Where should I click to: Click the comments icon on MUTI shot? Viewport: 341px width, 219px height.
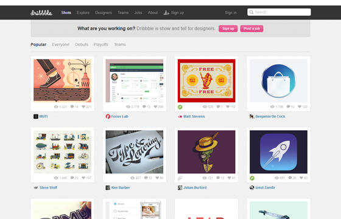(x=72, y=106)
